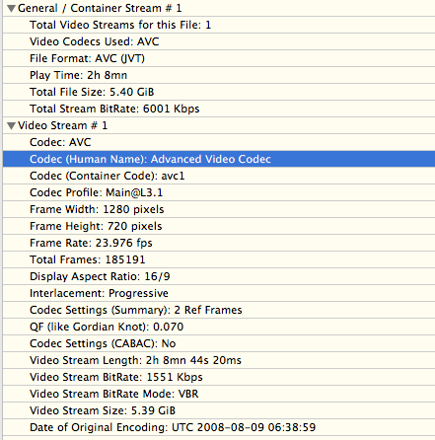Screen dimensions: 435x440
Task: Select the Date of Original Encoding row
Action: 219,427
